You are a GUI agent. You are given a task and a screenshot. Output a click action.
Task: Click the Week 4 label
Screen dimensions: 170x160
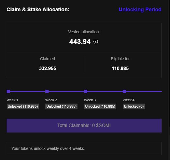coord(128,100)
